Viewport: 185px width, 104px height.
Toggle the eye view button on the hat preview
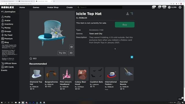71,47
